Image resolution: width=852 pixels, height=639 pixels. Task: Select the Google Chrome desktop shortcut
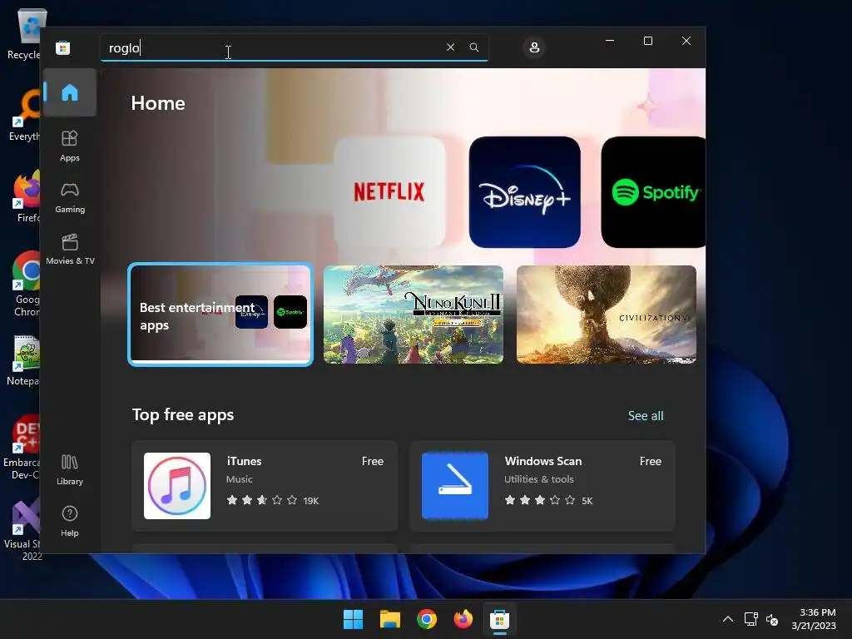click(x=26, y=284)
